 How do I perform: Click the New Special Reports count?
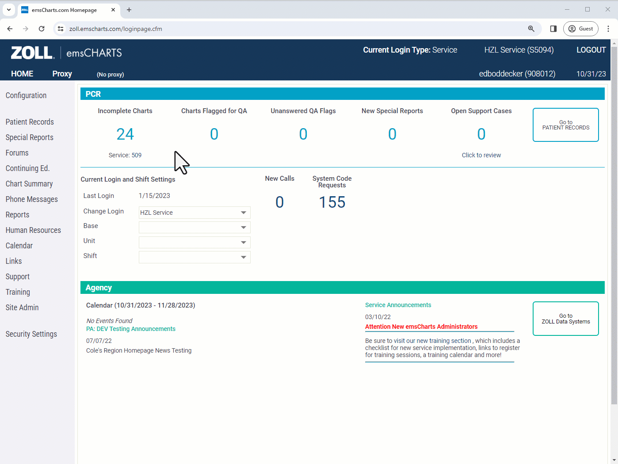pos(392,134)
